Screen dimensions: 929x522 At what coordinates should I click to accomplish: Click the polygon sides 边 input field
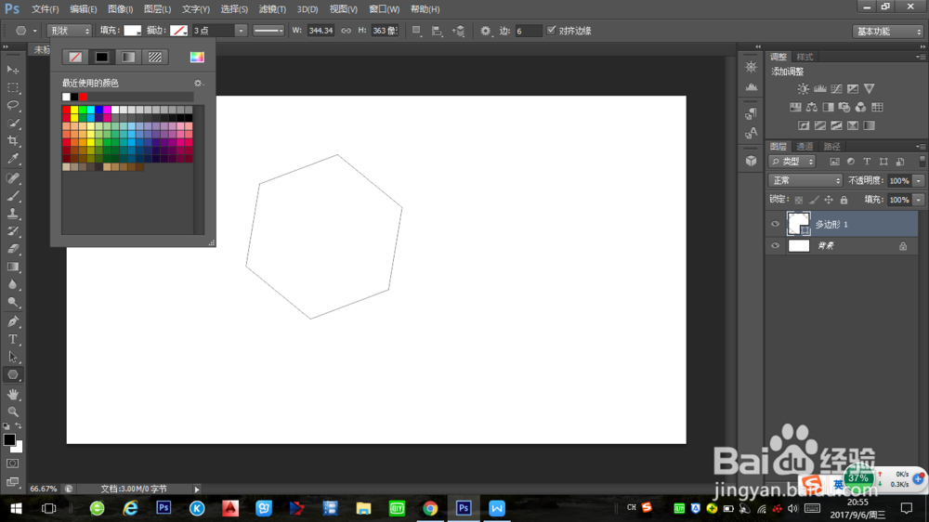click(528, 31)
